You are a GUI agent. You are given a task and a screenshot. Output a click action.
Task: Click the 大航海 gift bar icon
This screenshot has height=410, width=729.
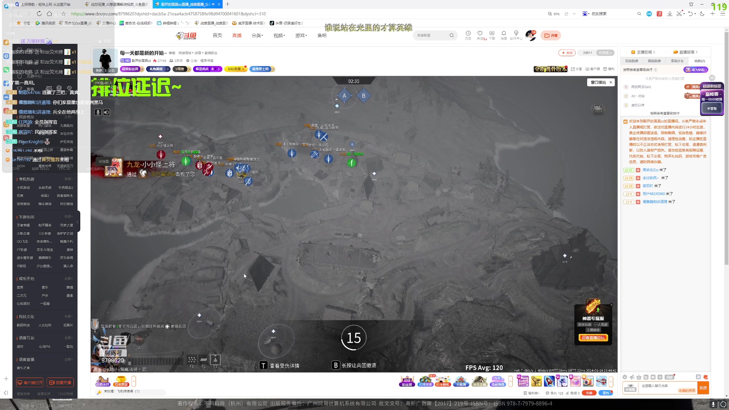tap(461, 381)
